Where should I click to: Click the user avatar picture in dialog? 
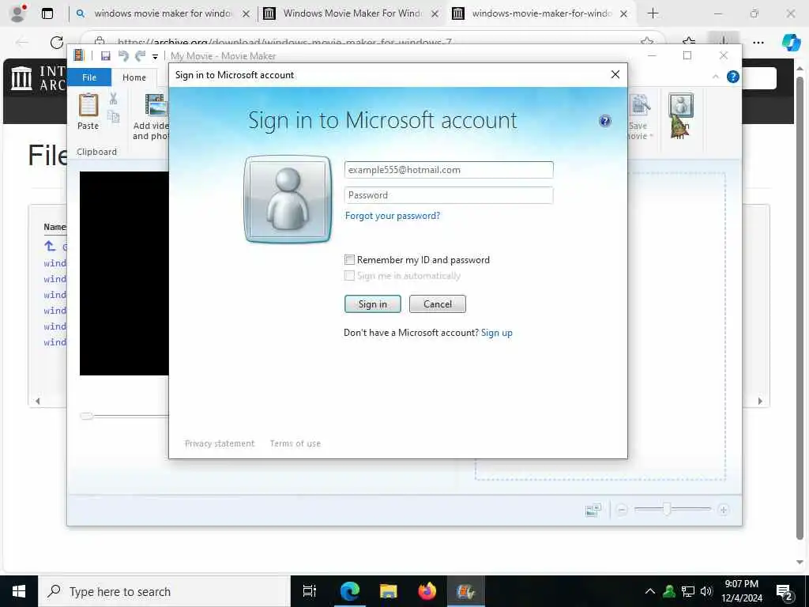pyautogui.click(x=288, y=199)
